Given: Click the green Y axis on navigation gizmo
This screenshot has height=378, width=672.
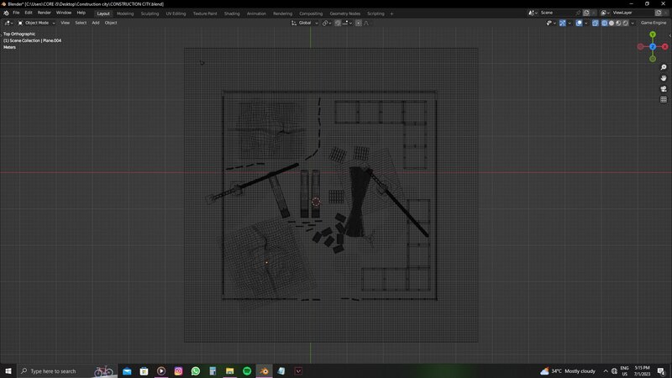Looking at the screenshot, I should [x=653, y=34].
